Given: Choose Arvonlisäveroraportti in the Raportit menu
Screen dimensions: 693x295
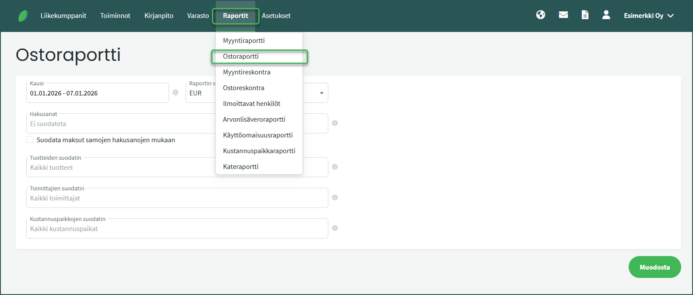Looking at the screenshot, I should (x=254, y=119).
